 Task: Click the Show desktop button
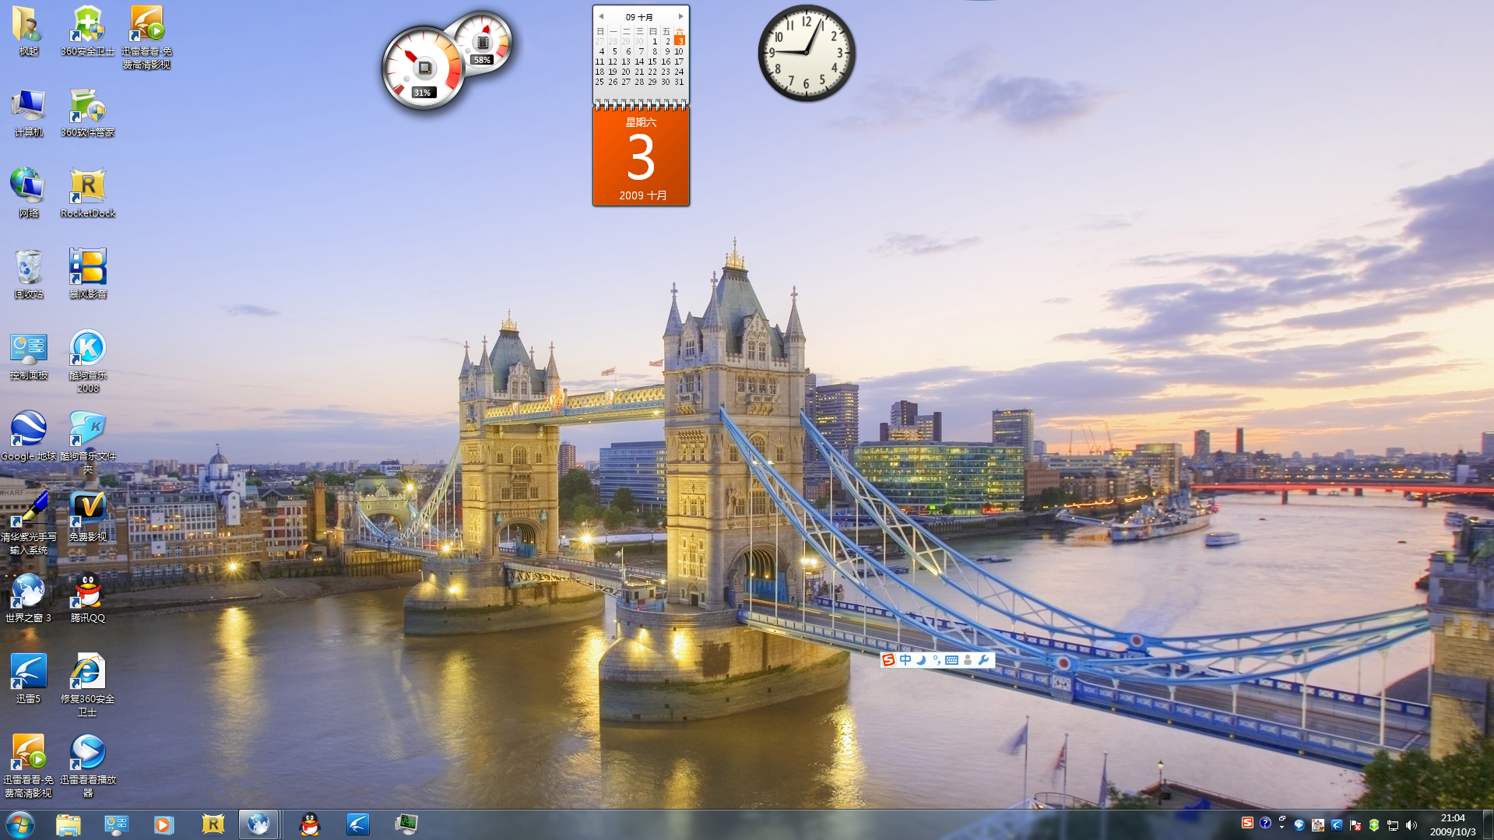pos(1488,824)
